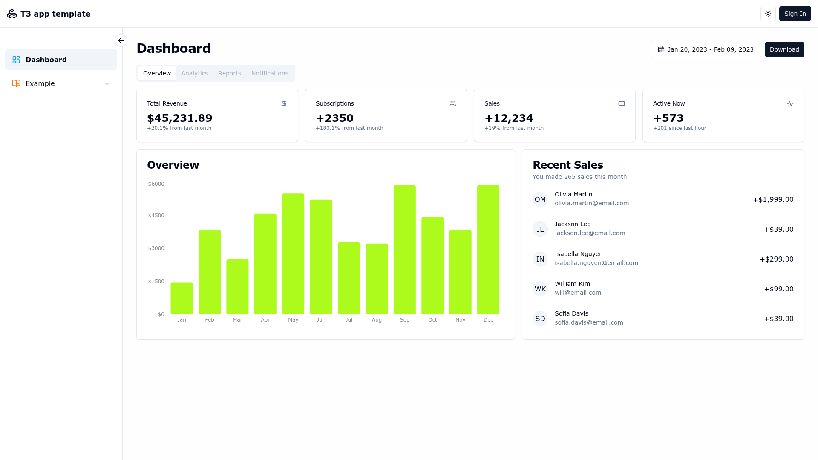Switch to the Reports tab

coord(230,73)
